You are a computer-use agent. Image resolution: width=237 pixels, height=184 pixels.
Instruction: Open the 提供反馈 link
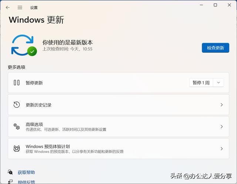pyautogui.click(x=26, y=182)
